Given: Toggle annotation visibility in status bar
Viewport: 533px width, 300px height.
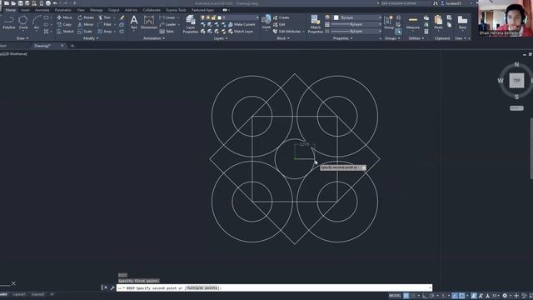Looking at the screenshot, I should coord(474,296).
